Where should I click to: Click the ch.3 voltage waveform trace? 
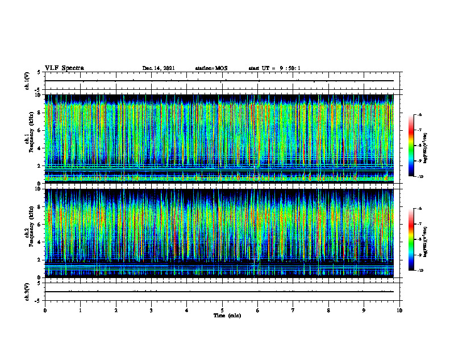219,292
